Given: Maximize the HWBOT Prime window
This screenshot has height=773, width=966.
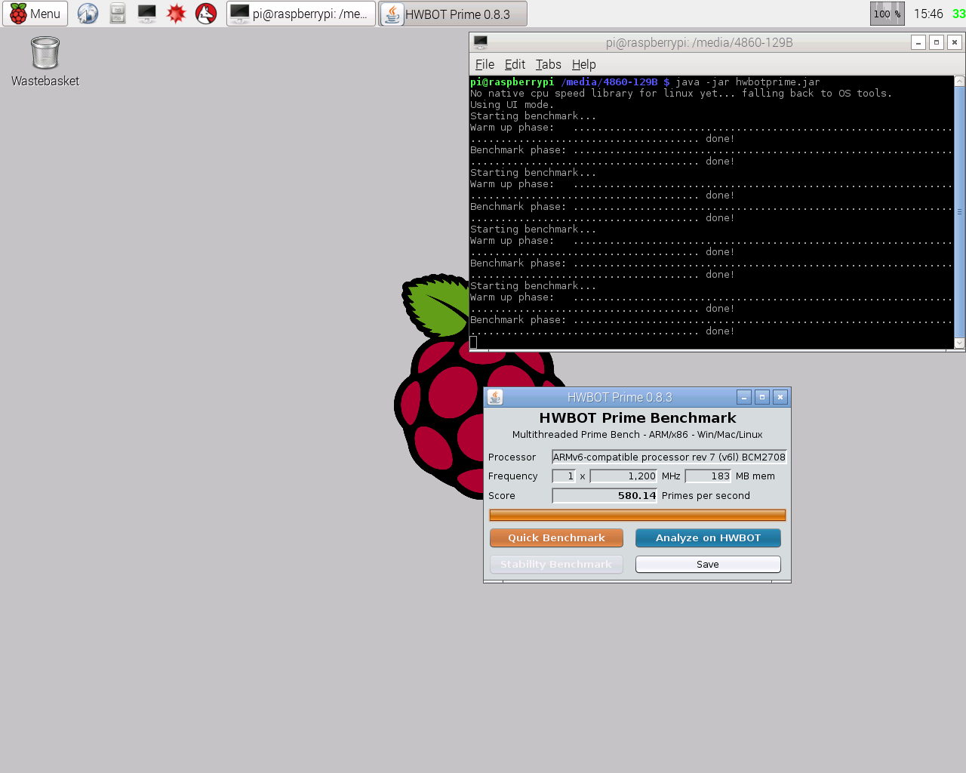Looking at the screenshot, I should [x=762, y=397].
